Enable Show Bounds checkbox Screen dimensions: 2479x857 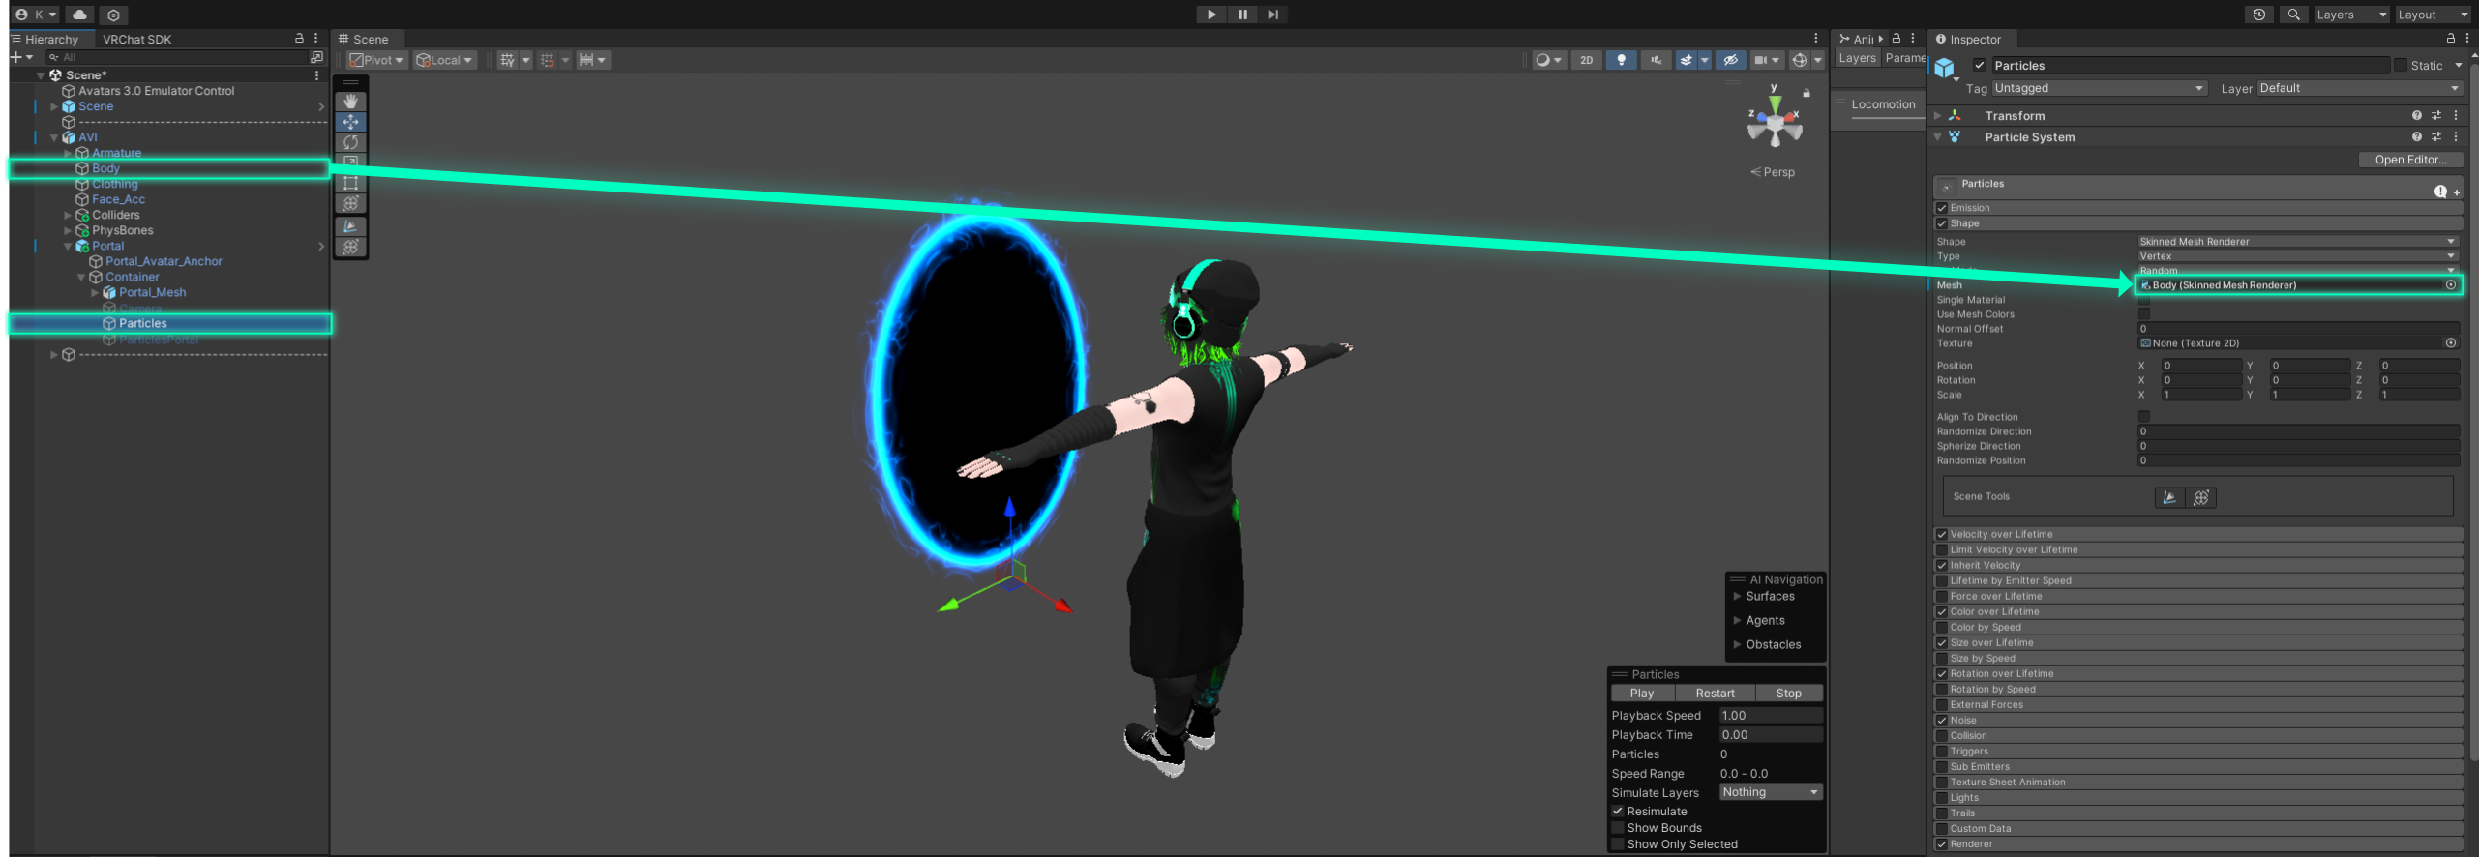(x=1617, y=828)
